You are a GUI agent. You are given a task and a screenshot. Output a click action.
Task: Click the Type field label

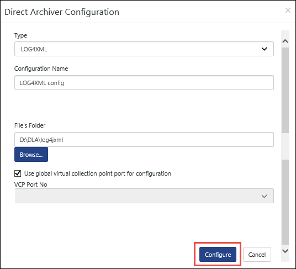coord(20,35)
